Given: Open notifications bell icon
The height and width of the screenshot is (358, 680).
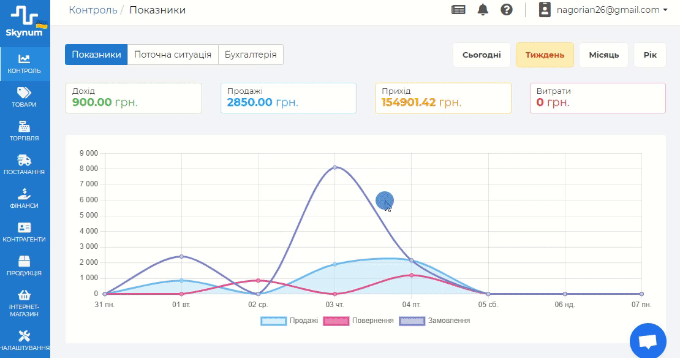Looking at the screenshot, I should point(483,10).
